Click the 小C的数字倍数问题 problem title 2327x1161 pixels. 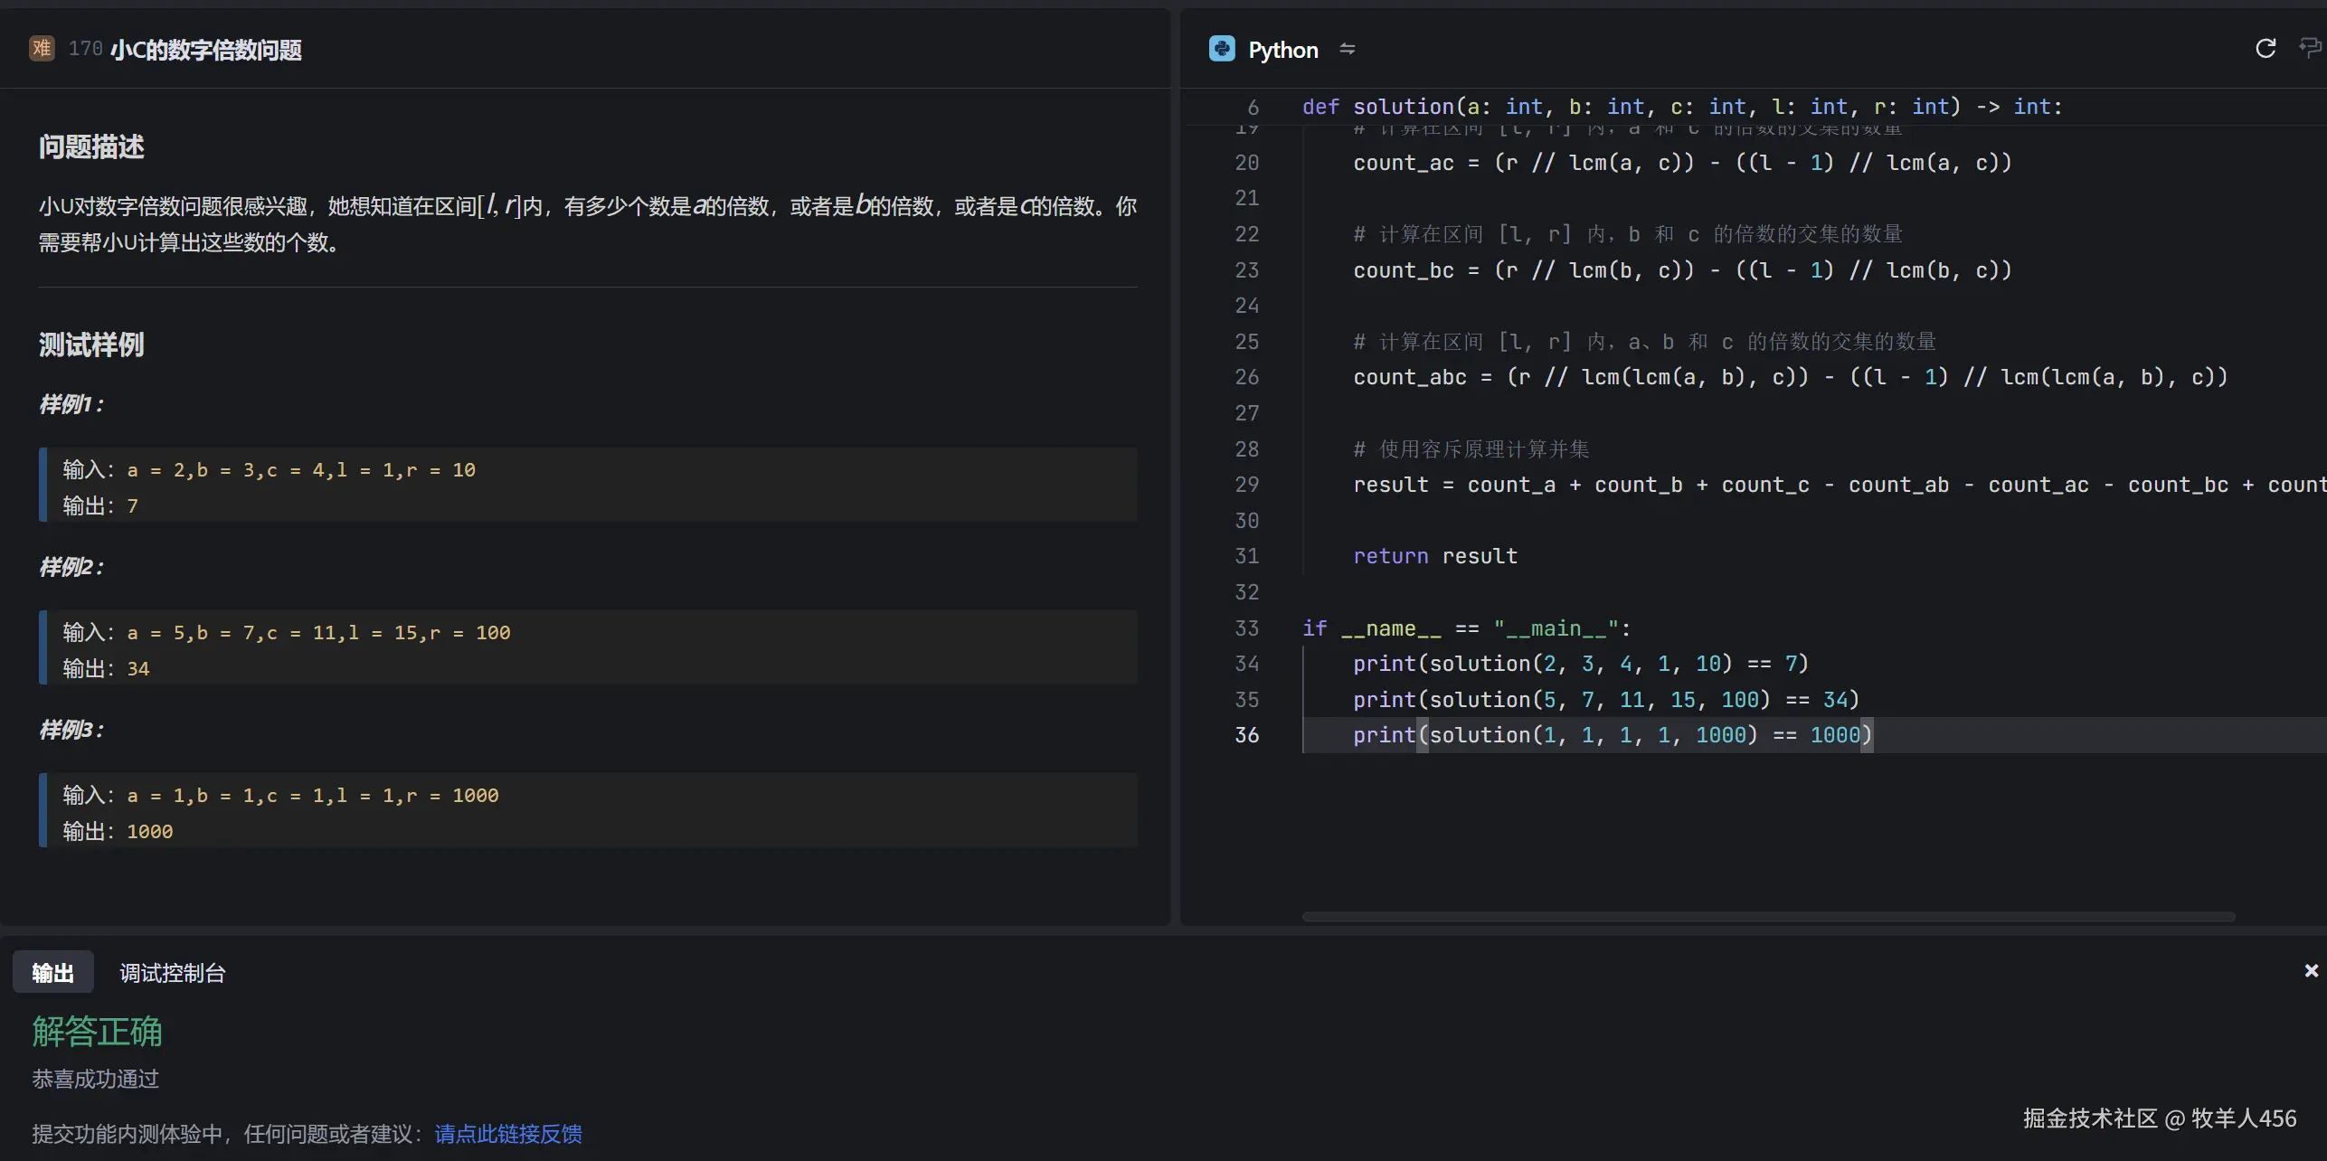(206, 50)
